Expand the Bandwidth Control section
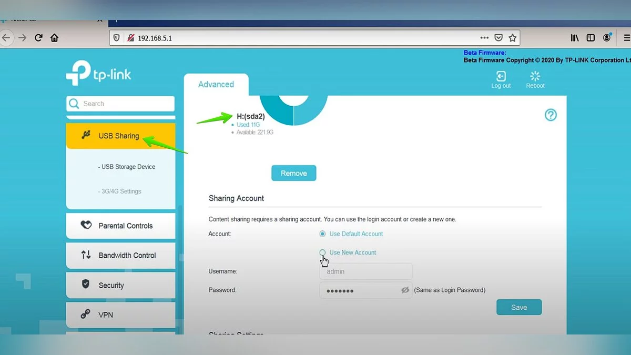 pyautogui.click(x=120, y=255)
